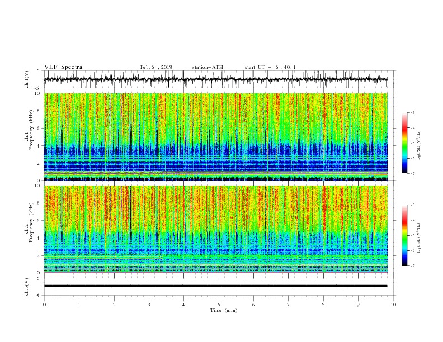The width and height of the screenshot is (443, 342).
Task: Click the ch.2 spectrogram panel
Action: tap(216, 229)
